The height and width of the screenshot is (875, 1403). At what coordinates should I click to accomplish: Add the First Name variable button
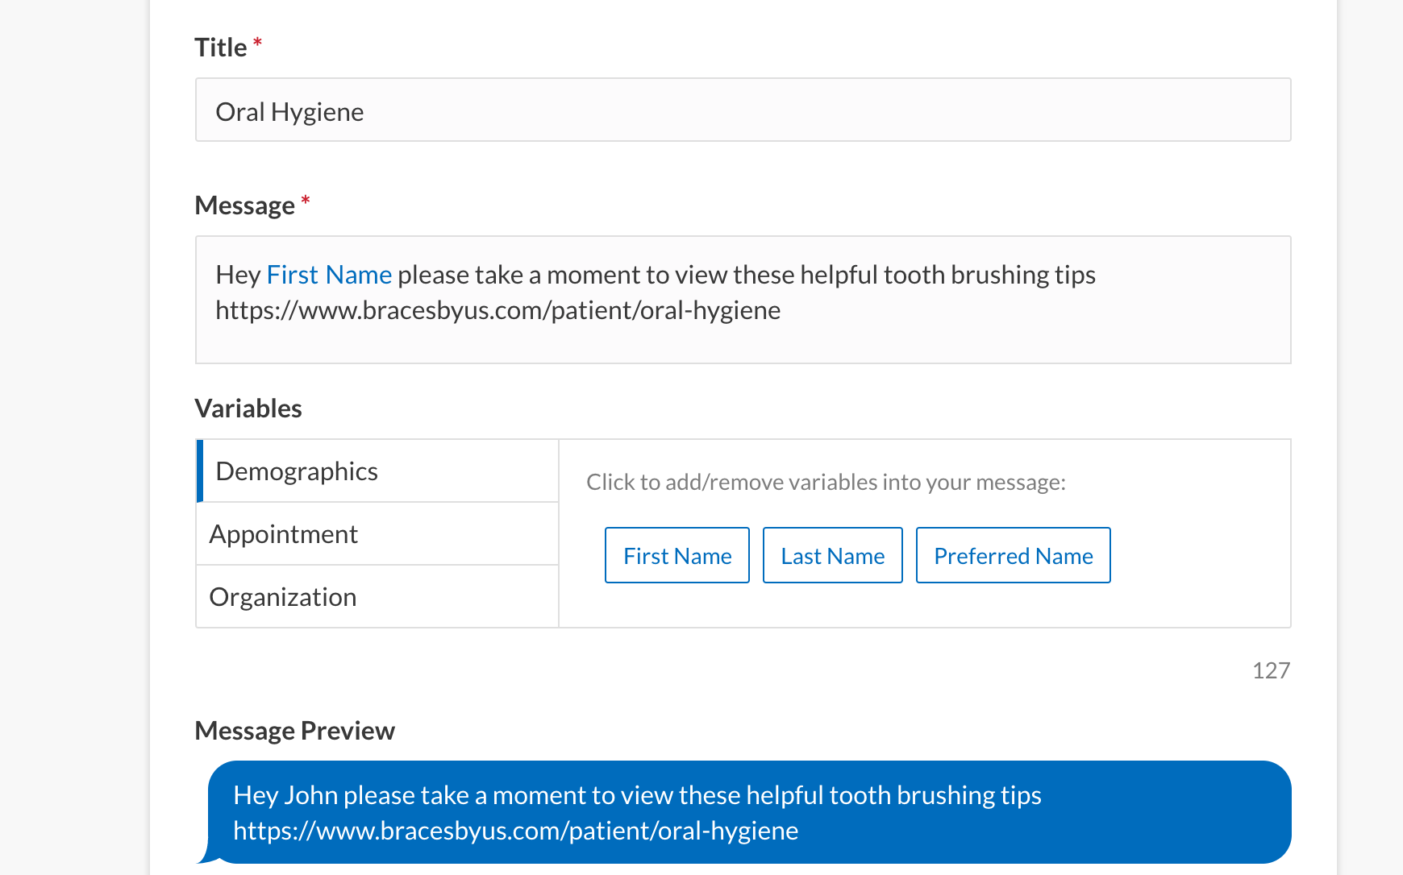pos(677,556)
